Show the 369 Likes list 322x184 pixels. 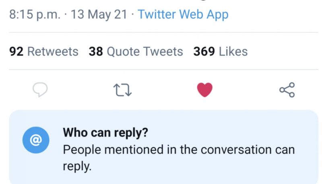pyautogui.click(x=221, y=51)
